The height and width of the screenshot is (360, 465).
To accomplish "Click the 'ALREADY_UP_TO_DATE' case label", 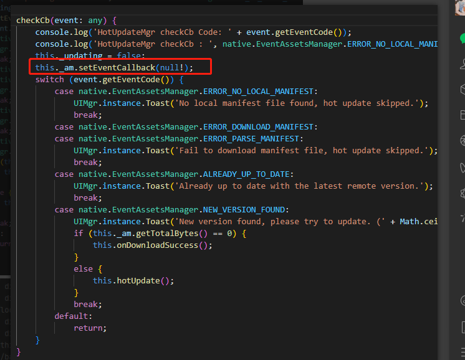I will tap(174, 174).
